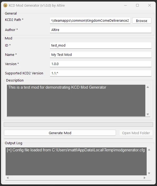
Task: Click the Output Log scroll down arrow
Action: pos(149,173)
